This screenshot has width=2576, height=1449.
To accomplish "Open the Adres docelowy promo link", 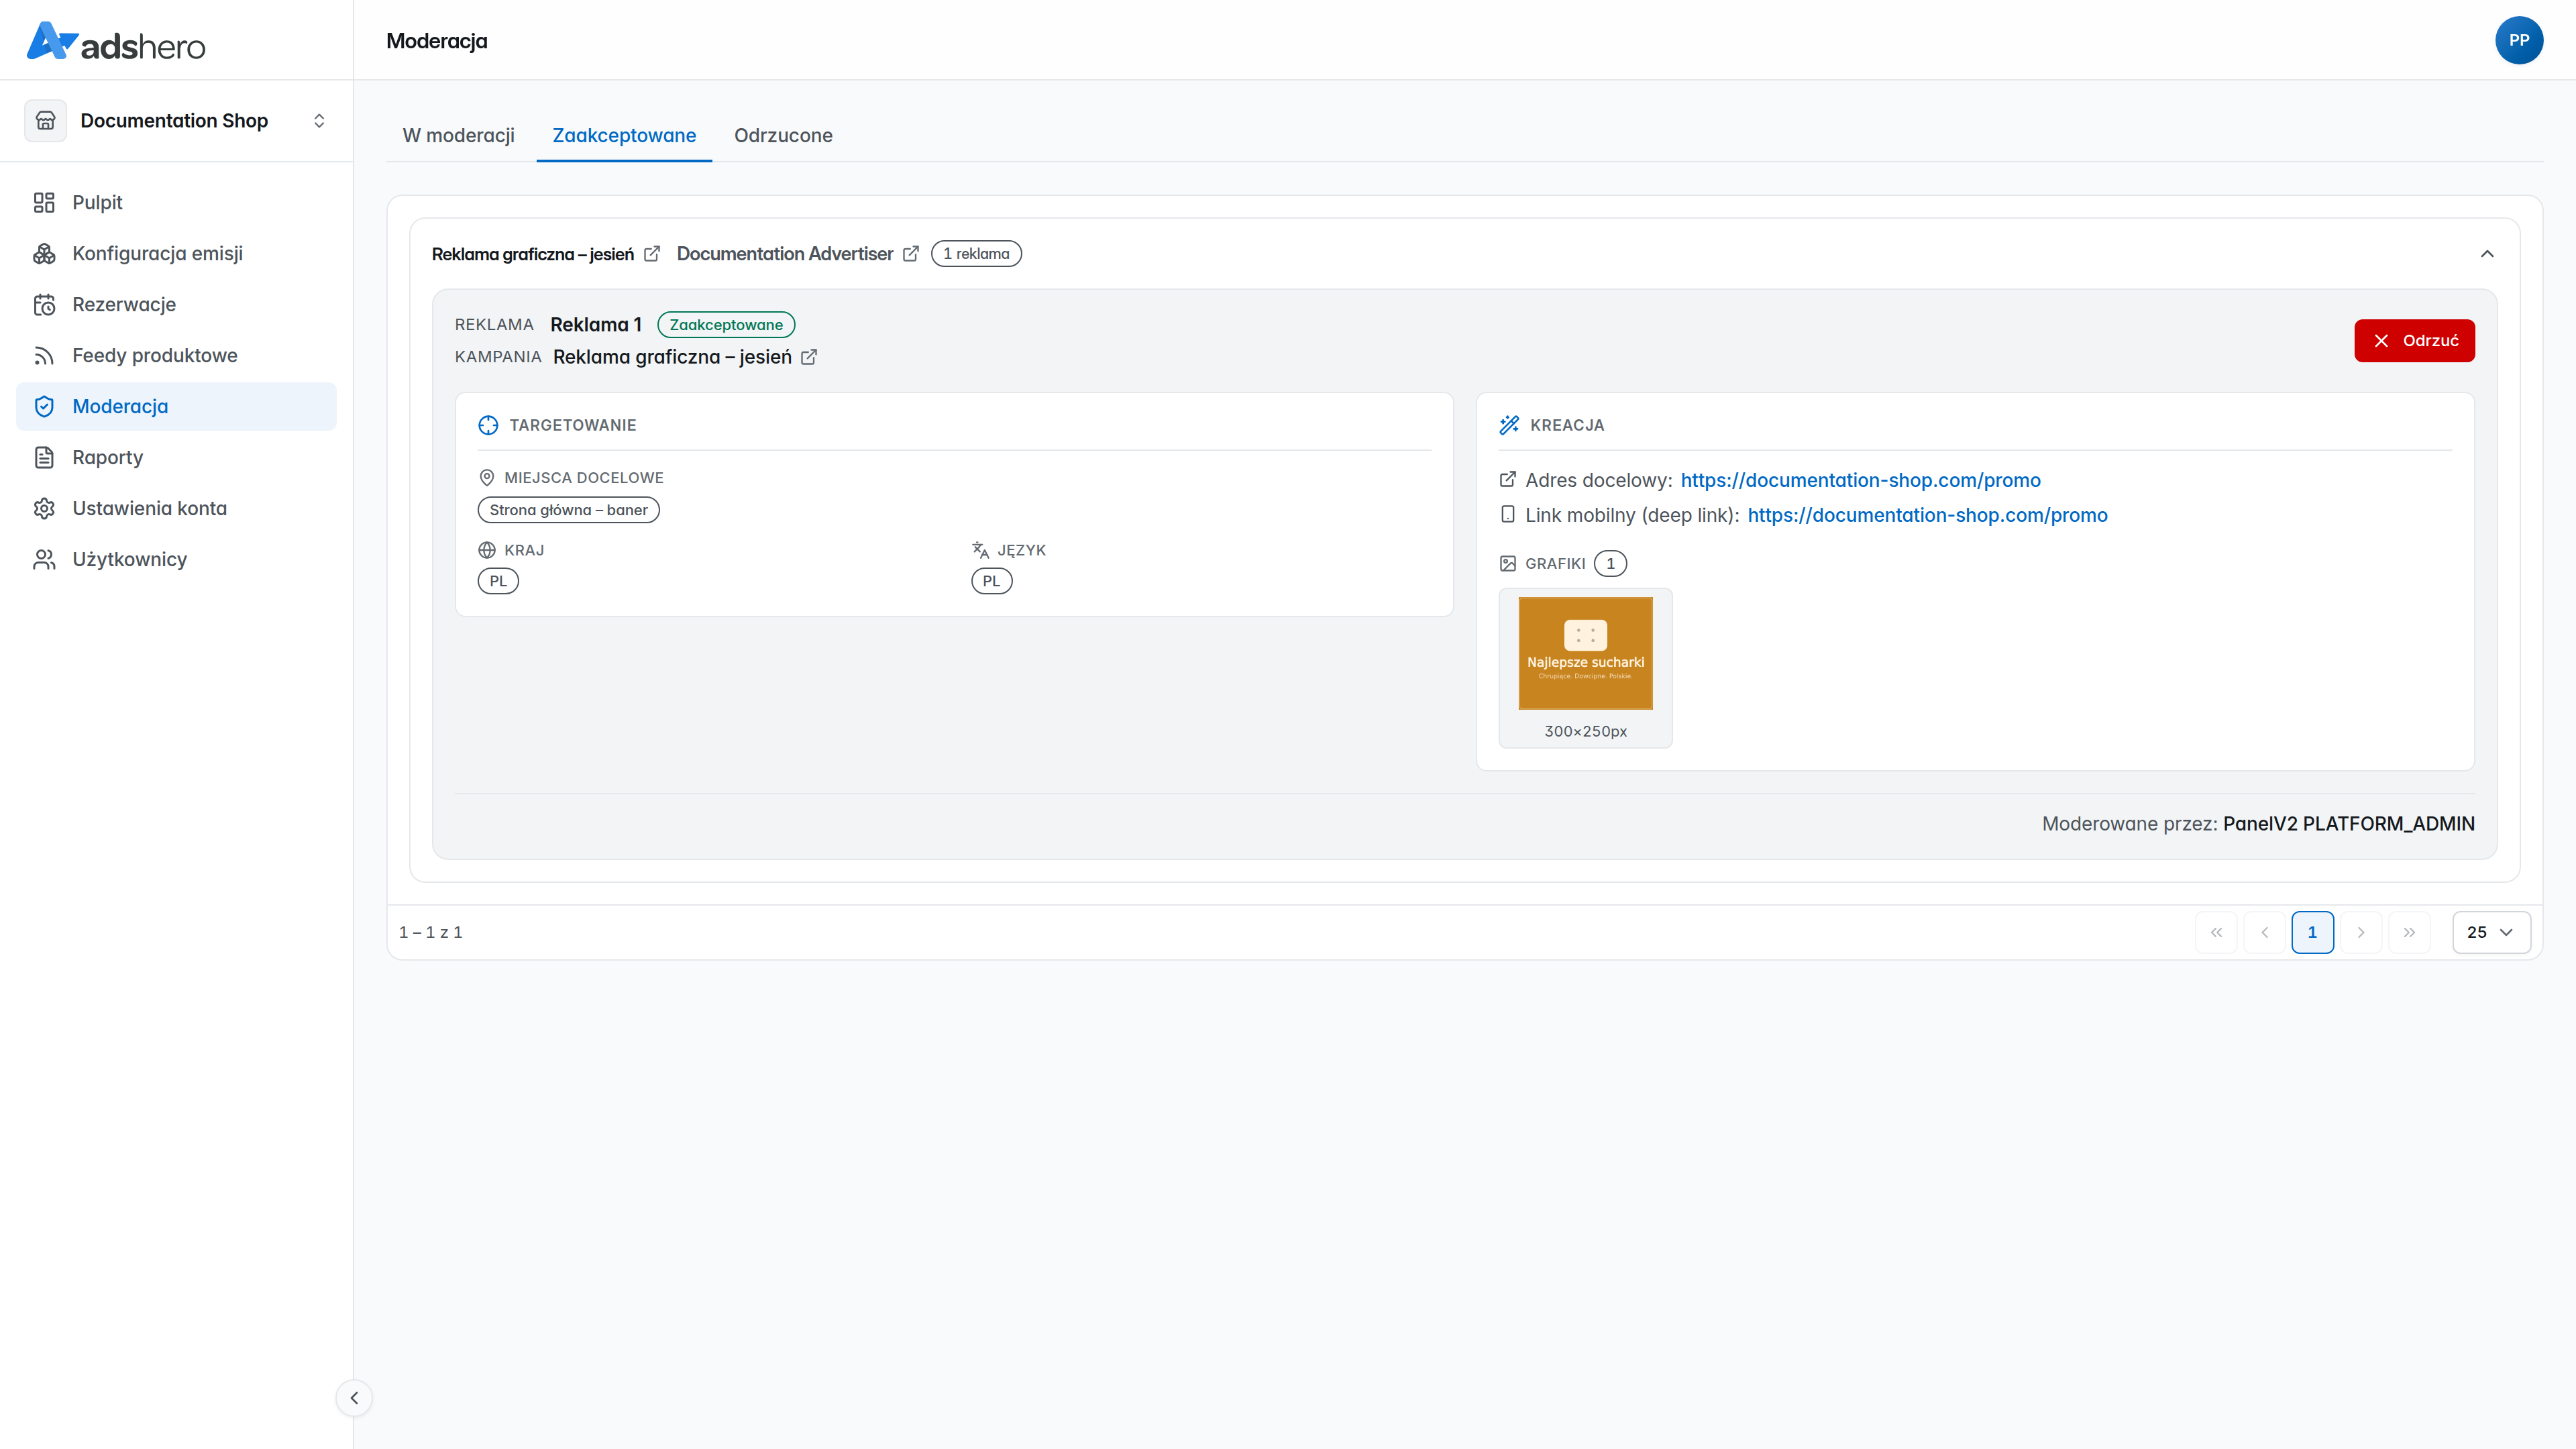I will tap(1860, 480).
